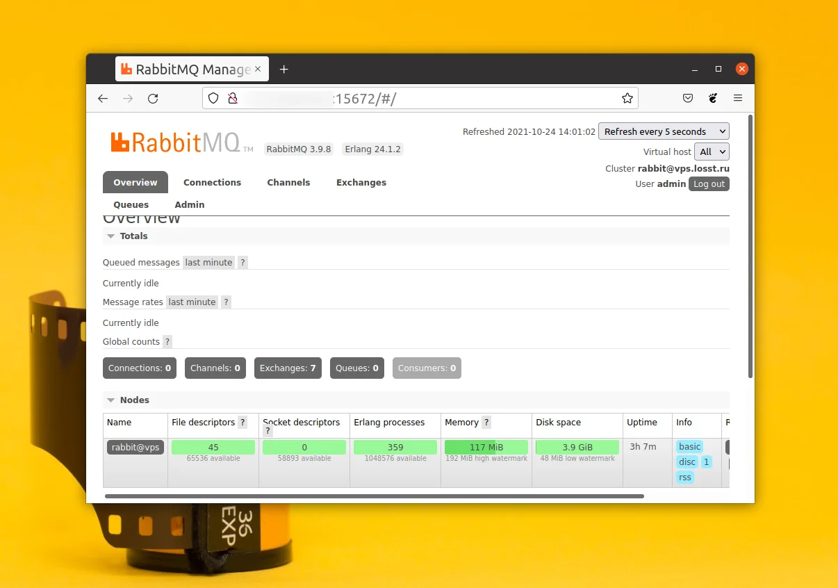The width and height of the screenshot is (838, 588).
Task: Switch to the Exchanges tab
Action: (361, 182)
